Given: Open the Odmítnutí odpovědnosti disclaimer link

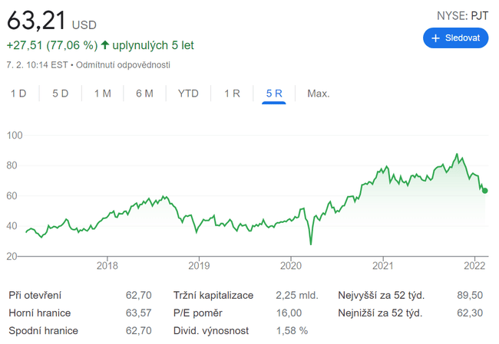Looking at the screenshot, I should (124, 65).
